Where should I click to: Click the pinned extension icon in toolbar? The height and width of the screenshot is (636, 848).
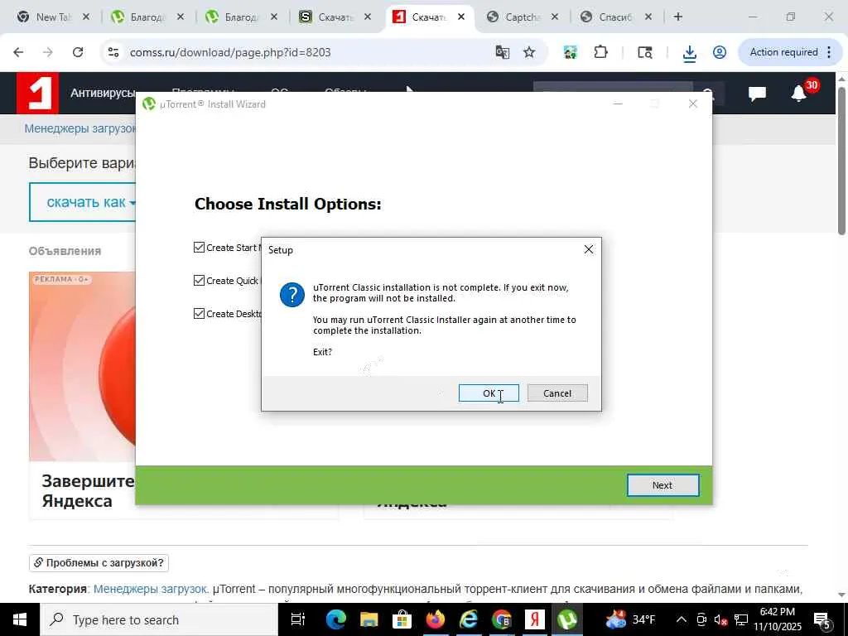click(x=570, y=52)
